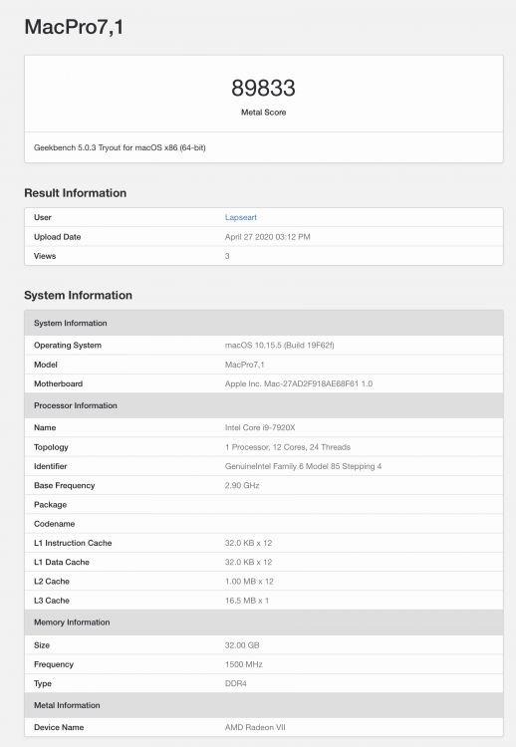
Task: Select the MacPro7,1 page heading
Action: (74, 27)
